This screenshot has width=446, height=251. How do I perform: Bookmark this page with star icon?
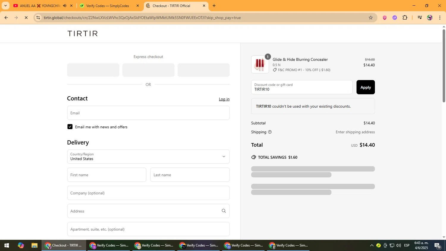370,18
